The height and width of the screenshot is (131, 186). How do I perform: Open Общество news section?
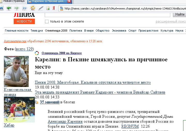[103, 31]
